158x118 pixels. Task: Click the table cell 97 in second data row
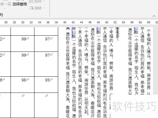[x=46, y=64]
